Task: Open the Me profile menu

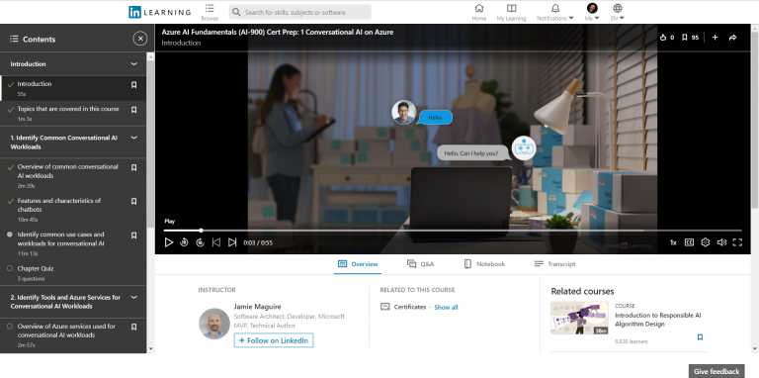Action: [592, 12]
